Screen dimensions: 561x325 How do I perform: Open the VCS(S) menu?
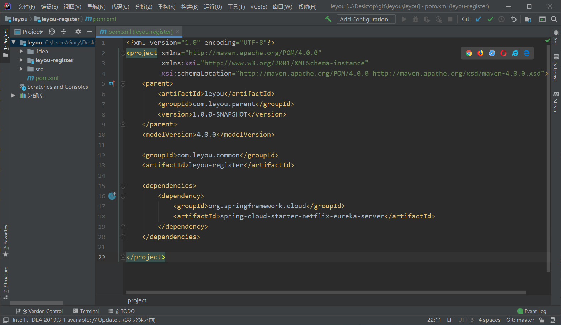258,7
